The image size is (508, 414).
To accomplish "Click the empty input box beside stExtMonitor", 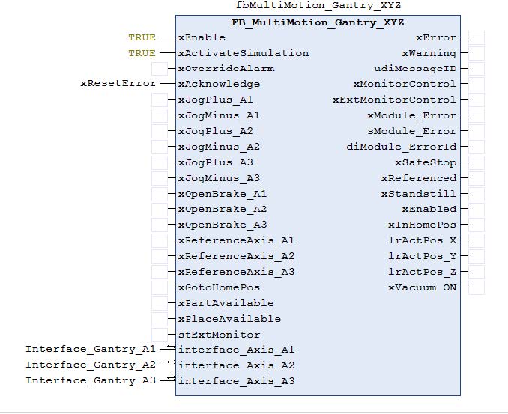I will tap(159, 335).
